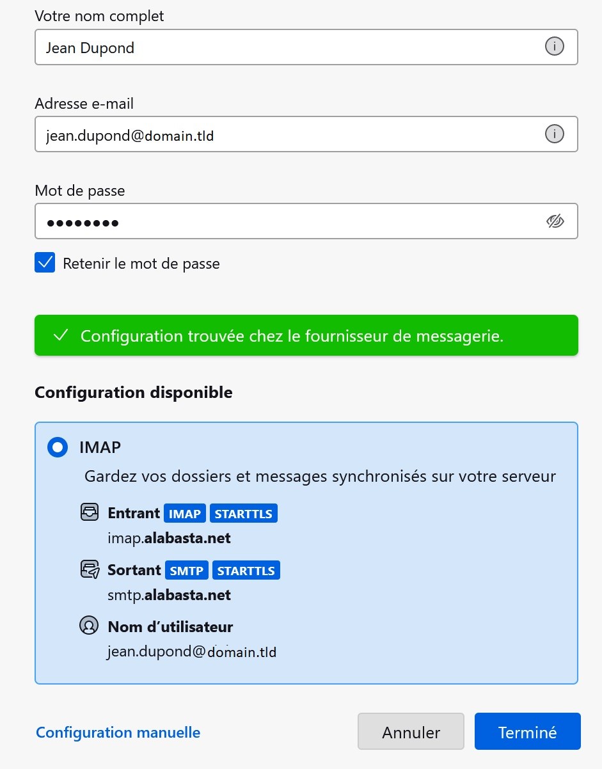Screen dimensions: 602x769
Task: Click the STARTTLS badge next to Sortant
Action: click(246, 569)
